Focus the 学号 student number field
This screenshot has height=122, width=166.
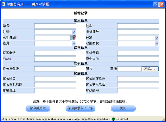pos(55,26)
